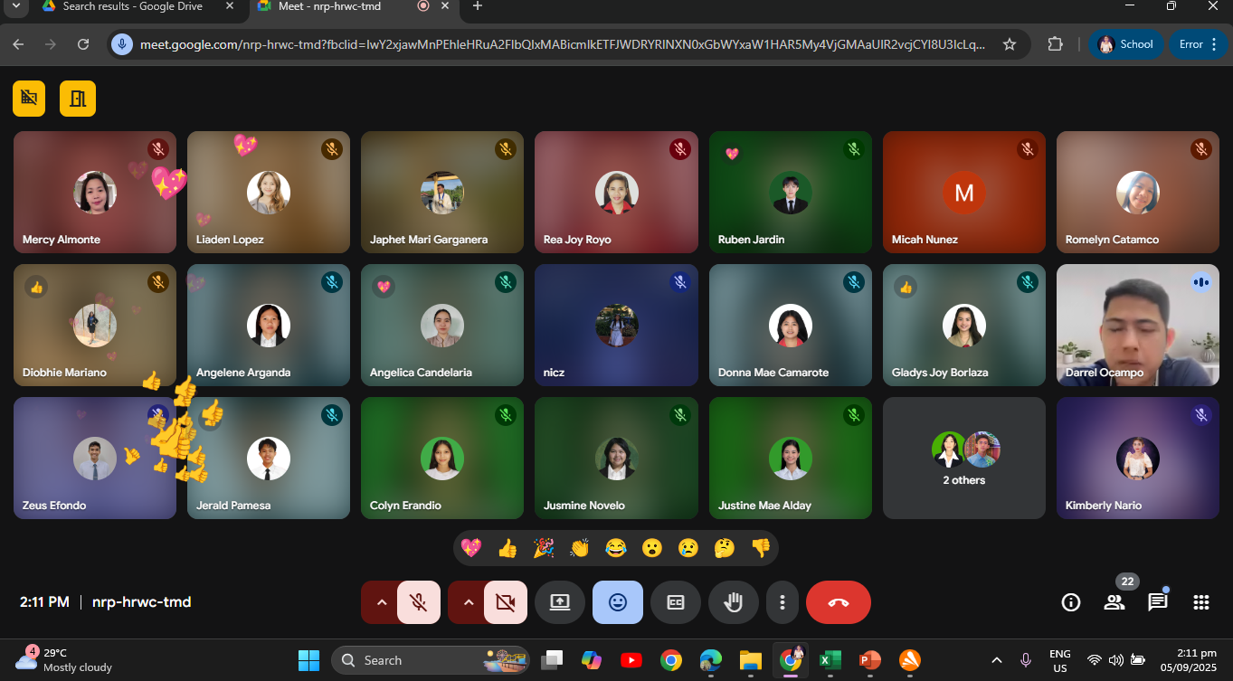Unmute the microphone

click(418, 602)
